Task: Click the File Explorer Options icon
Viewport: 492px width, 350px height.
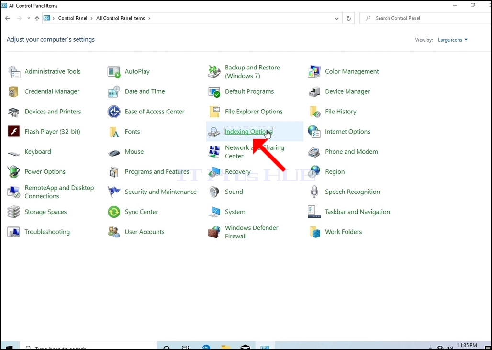Action: coord(214,112)
